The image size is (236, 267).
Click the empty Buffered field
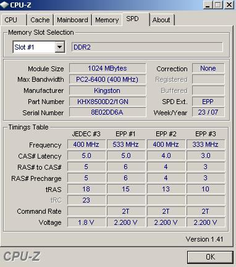(208, 90)
